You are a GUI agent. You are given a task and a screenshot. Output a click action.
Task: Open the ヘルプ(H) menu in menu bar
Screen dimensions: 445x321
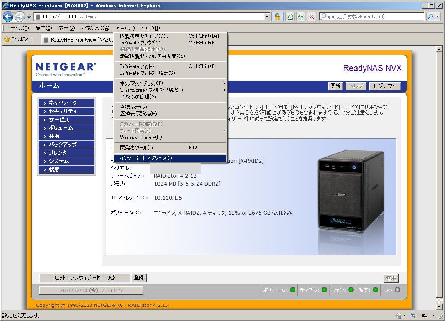coord(150,28)
